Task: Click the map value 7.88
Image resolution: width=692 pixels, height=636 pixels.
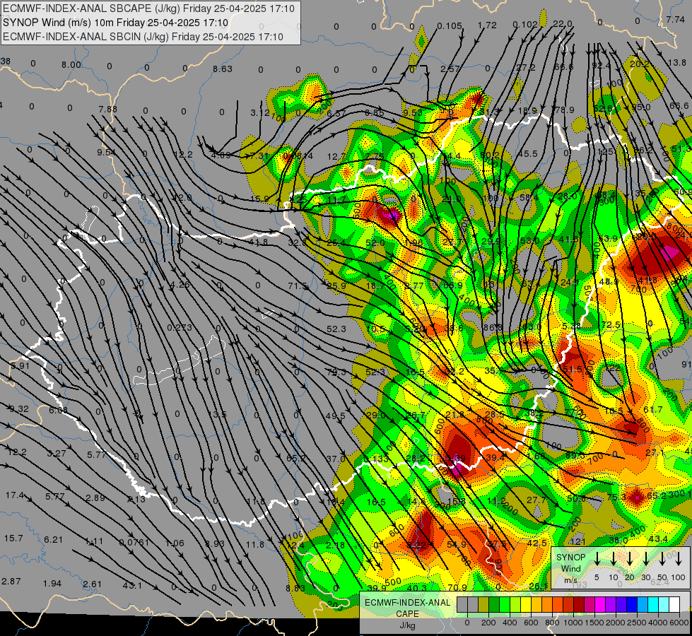Action: point(107,109)
